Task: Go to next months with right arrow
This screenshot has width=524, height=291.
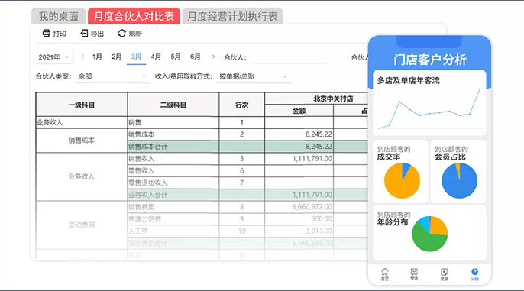Action: [213, 57]
